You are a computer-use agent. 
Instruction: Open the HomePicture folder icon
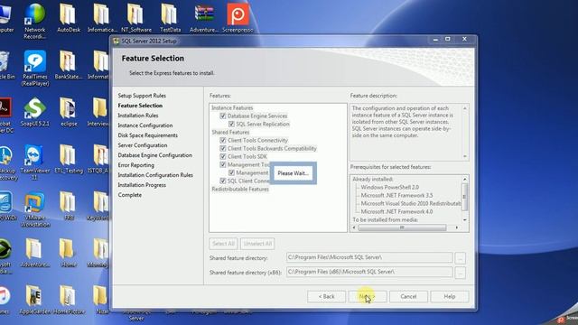(x=69, y=300)
